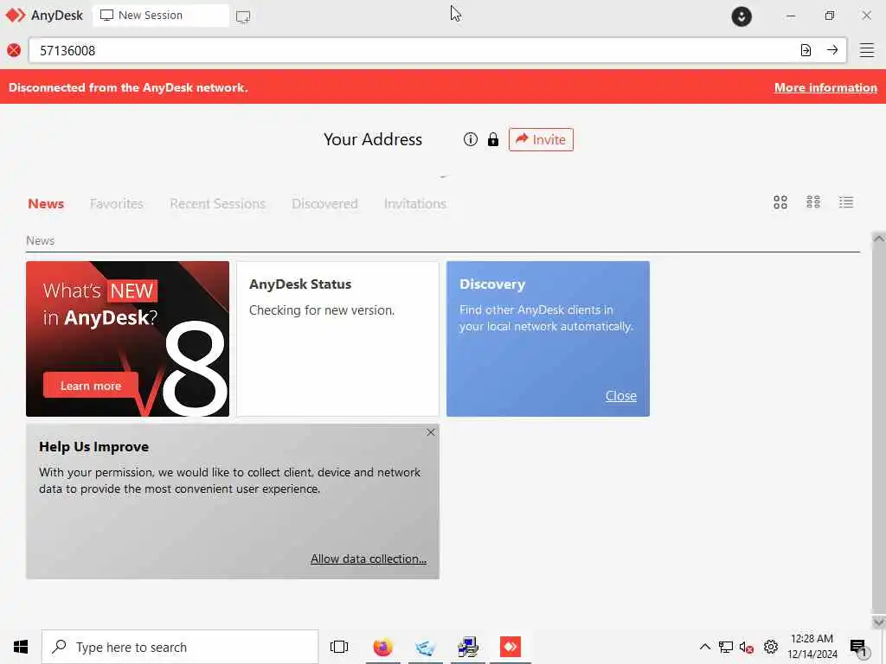
Task: Open the More information link
Action: click(x=825, y=87)
